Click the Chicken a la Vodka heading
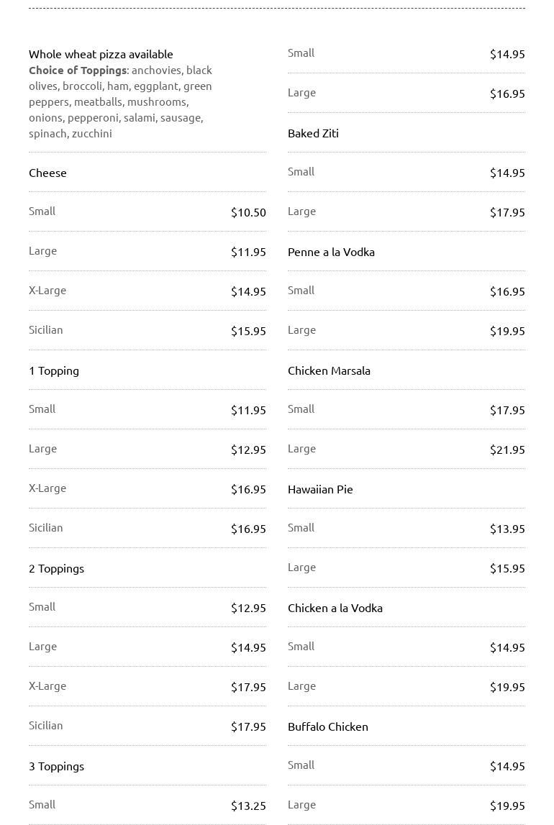This screenshot has width=554, height=825. (x=335, y=608)
